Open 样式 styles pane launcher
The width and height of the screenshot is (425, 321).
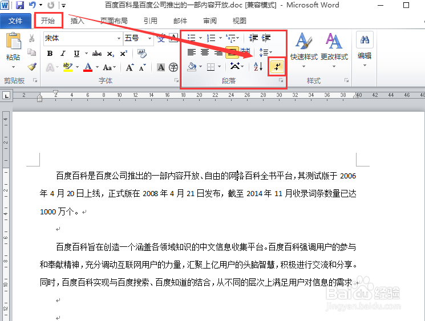346,80
